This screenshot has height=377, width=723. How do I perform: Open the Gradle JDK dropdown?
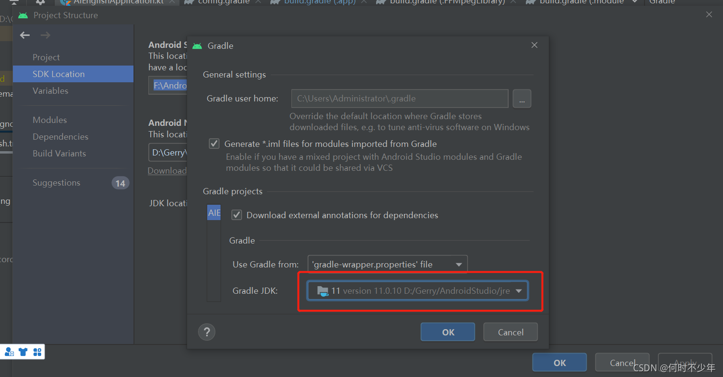pos(418,291)
